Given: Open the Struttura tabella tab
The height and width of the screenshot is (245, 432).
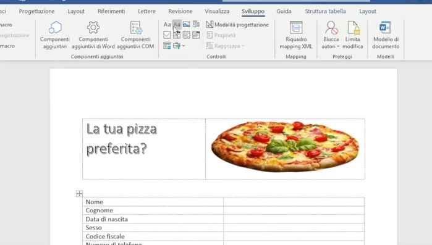Looking at the screenshot, I should tap(325, 11).
